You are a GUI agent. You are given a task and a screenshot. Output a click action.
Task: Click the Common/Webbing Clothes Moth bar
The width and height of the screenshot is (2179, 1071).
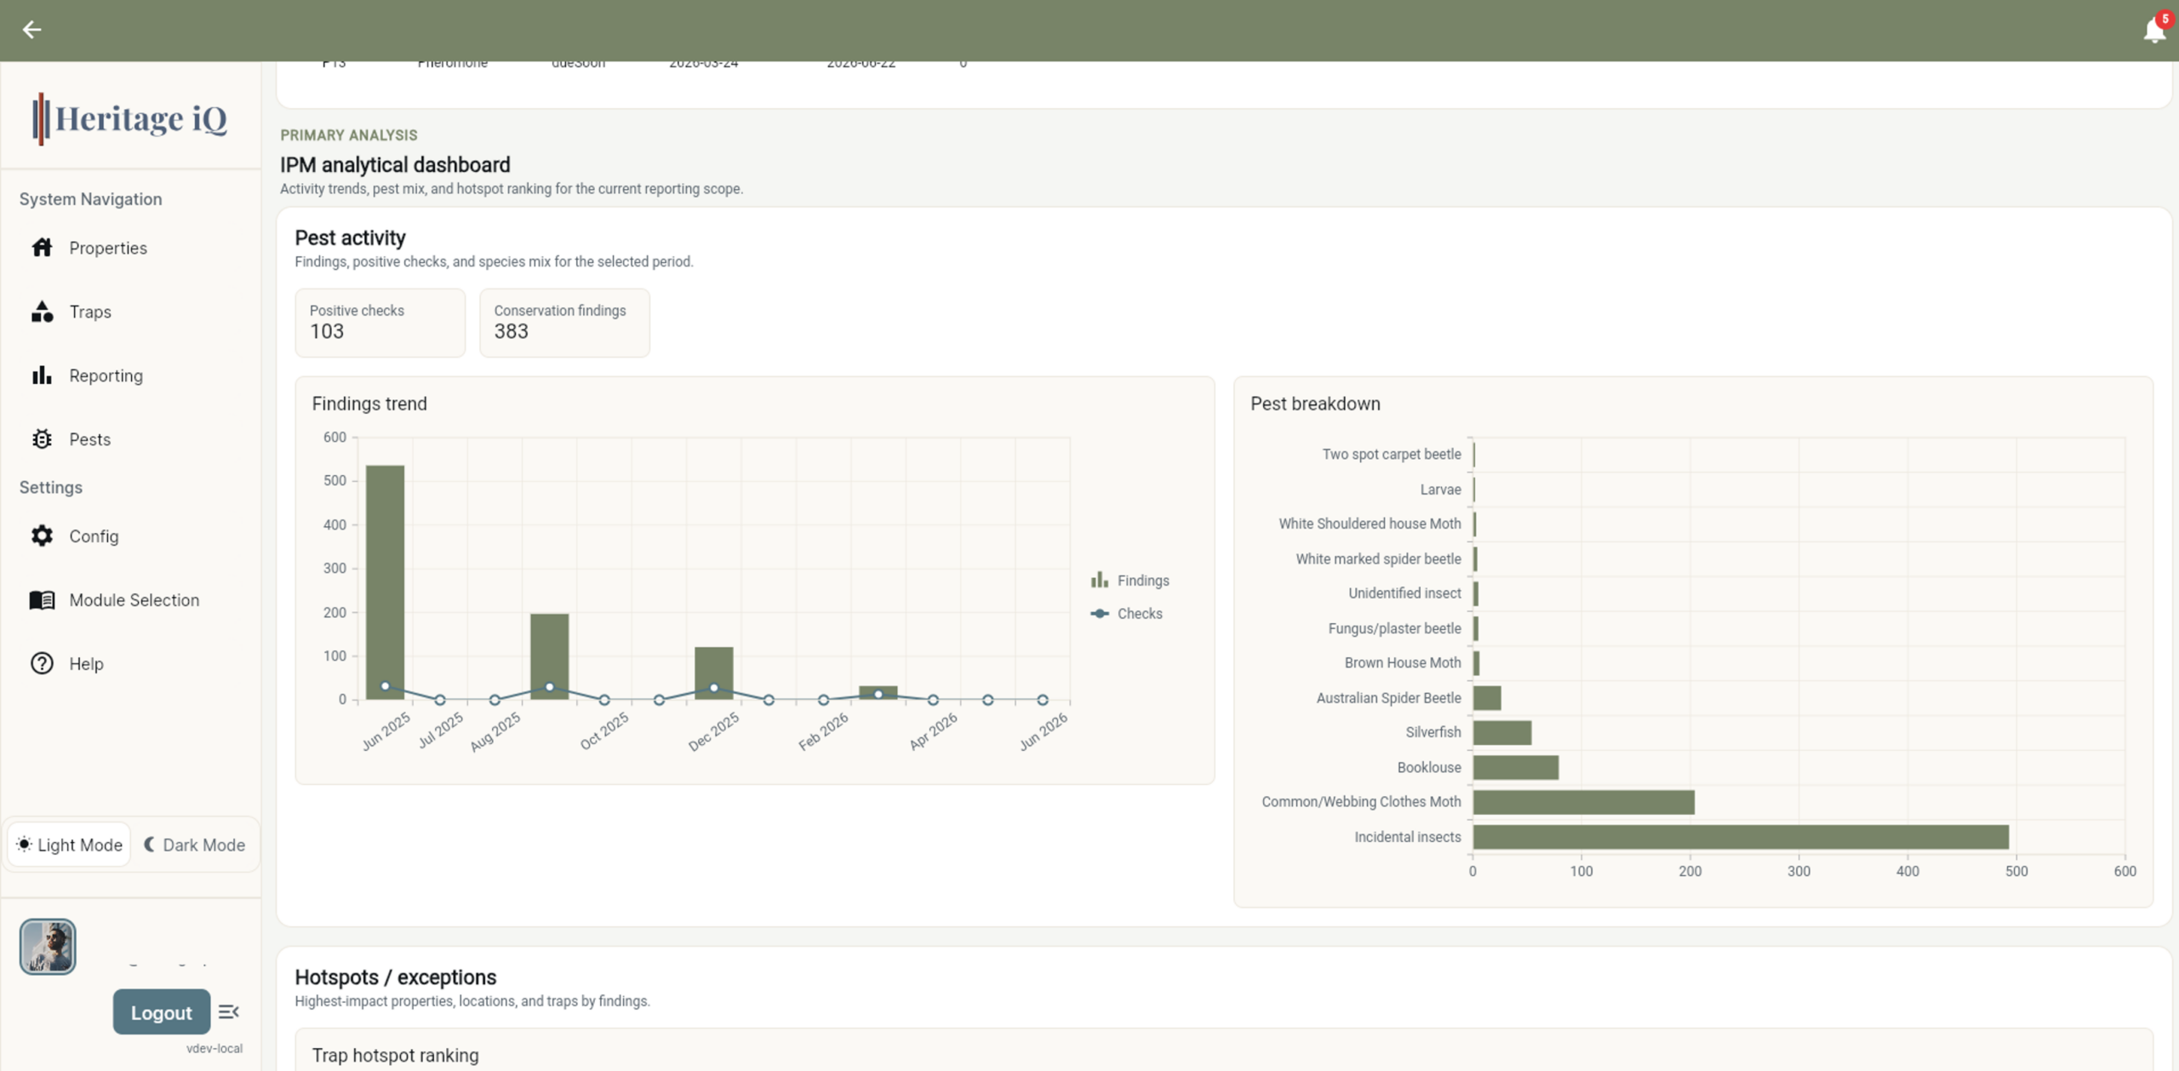(1584, 802)
